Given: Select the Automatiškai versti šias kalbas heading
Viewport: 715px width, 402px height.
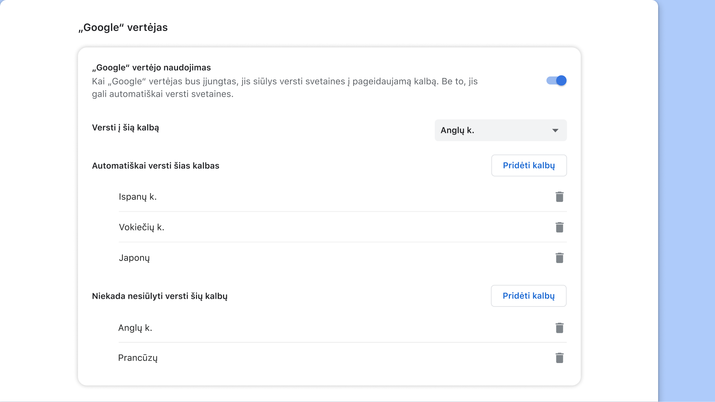Looking at the screenshot, I should (156, 165).
